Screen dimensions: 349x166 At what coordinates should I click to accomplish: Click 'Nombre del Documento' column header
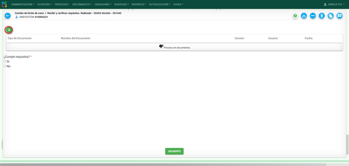(75, 38)
